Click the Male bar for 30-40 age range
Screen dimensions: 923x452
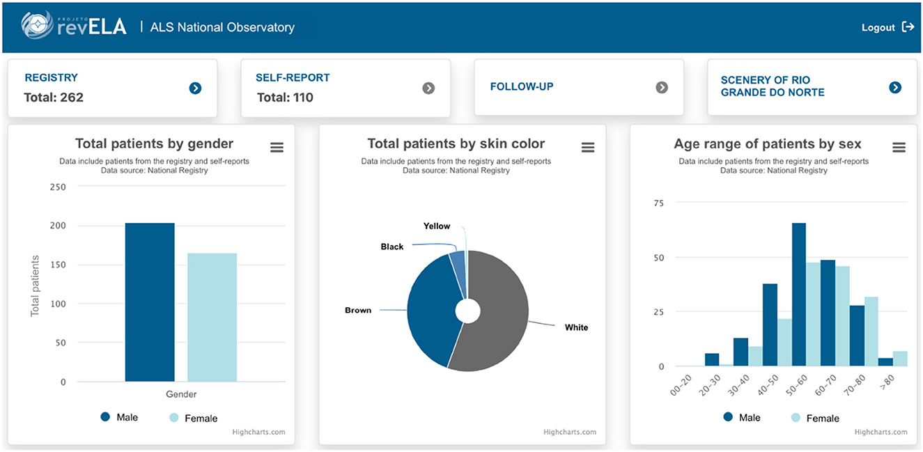[x=740, y=352]
